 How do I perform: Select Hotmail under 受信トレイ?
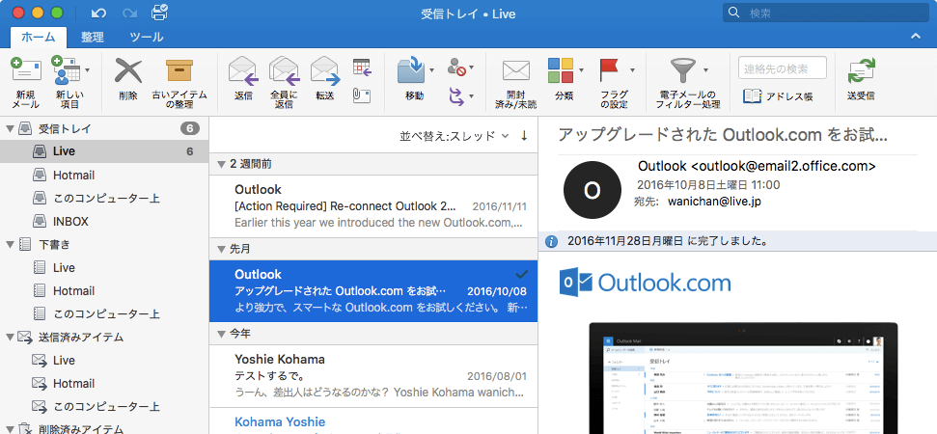click(x=104, y=175)
